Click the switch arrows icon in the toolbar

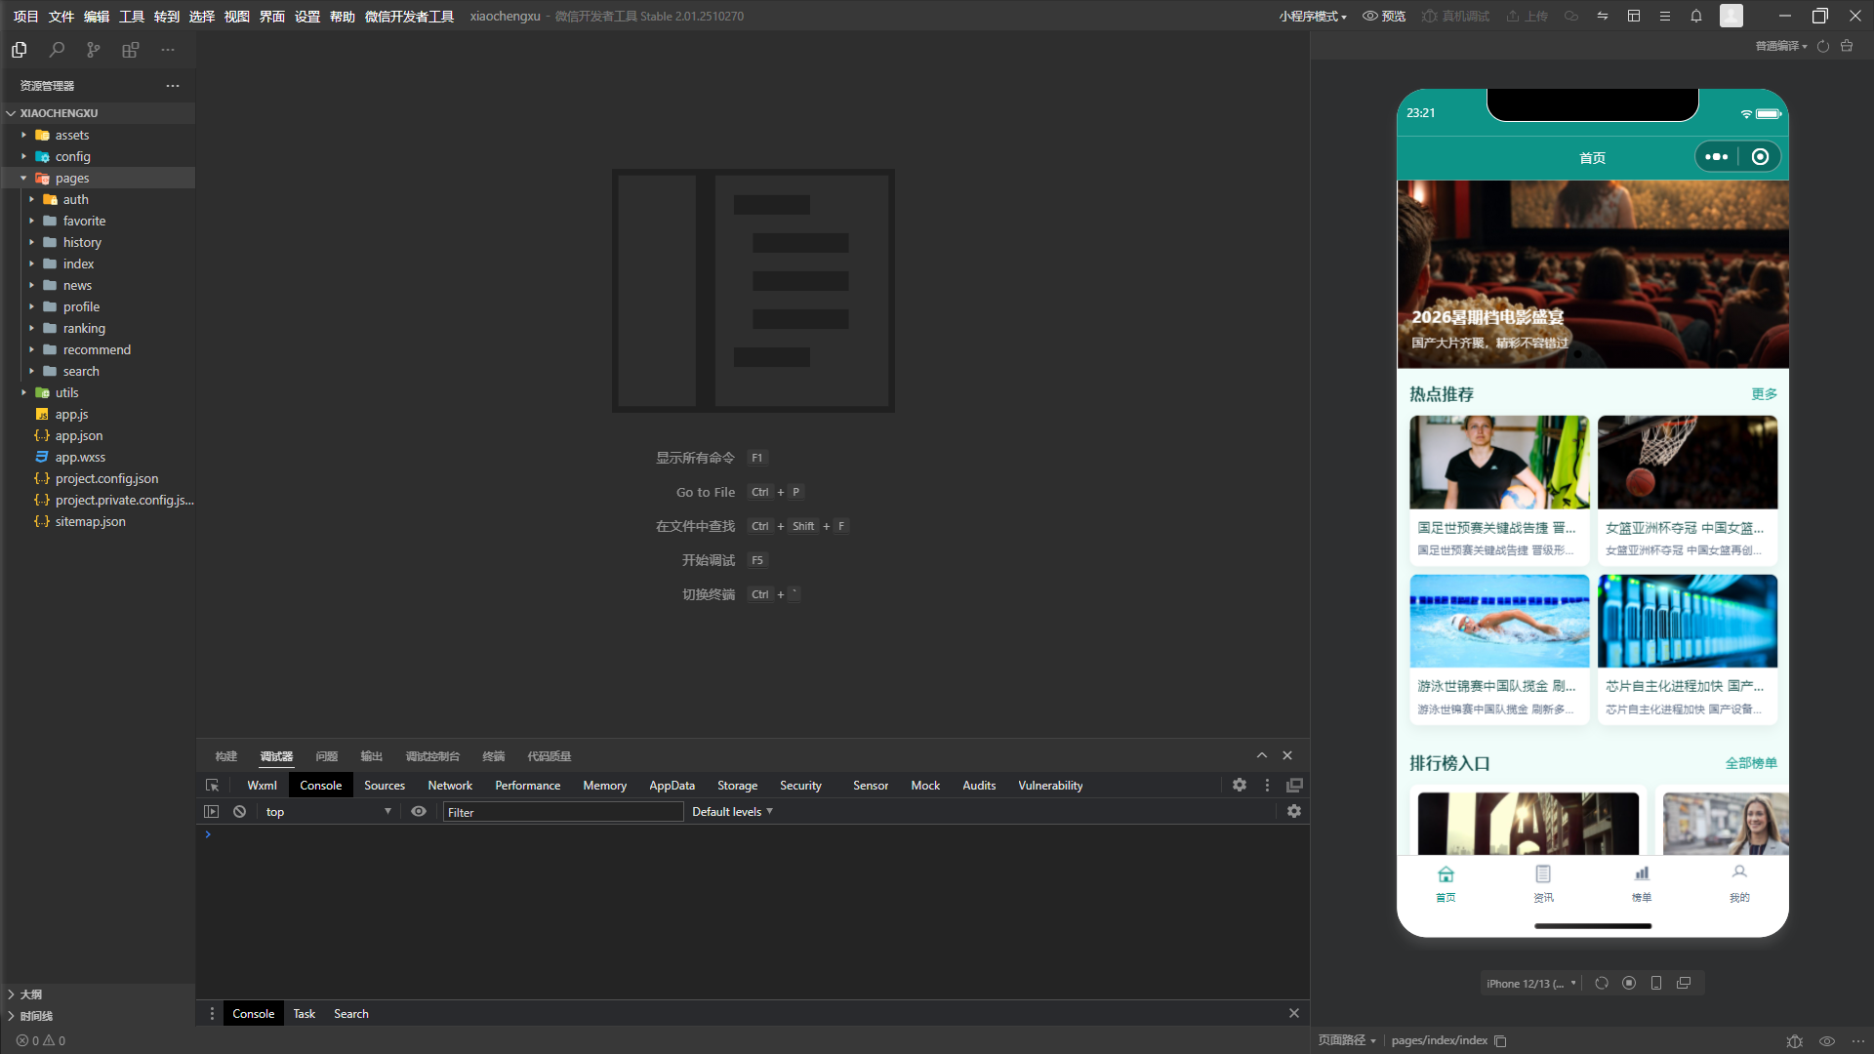[x=1602, y=16]
